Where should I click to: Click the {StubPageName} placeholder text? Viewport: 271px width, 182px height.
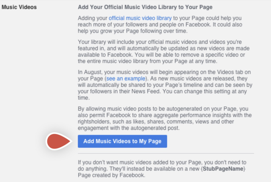(x=223, y=169)
